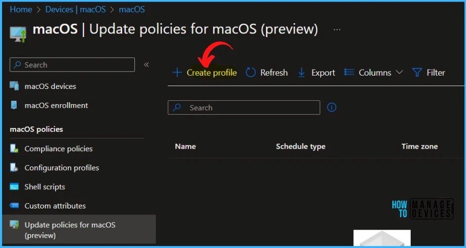This screenshot has width=466, height=248.
Task: Click the macOS policies section heading
Action: [x=36, y=129]
